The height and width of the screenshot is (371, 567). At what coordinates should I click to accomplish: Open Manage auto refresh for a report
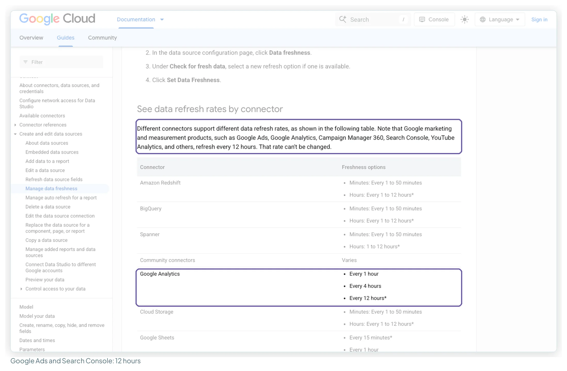61,197
